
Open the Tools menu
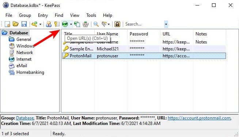point(91,15)
